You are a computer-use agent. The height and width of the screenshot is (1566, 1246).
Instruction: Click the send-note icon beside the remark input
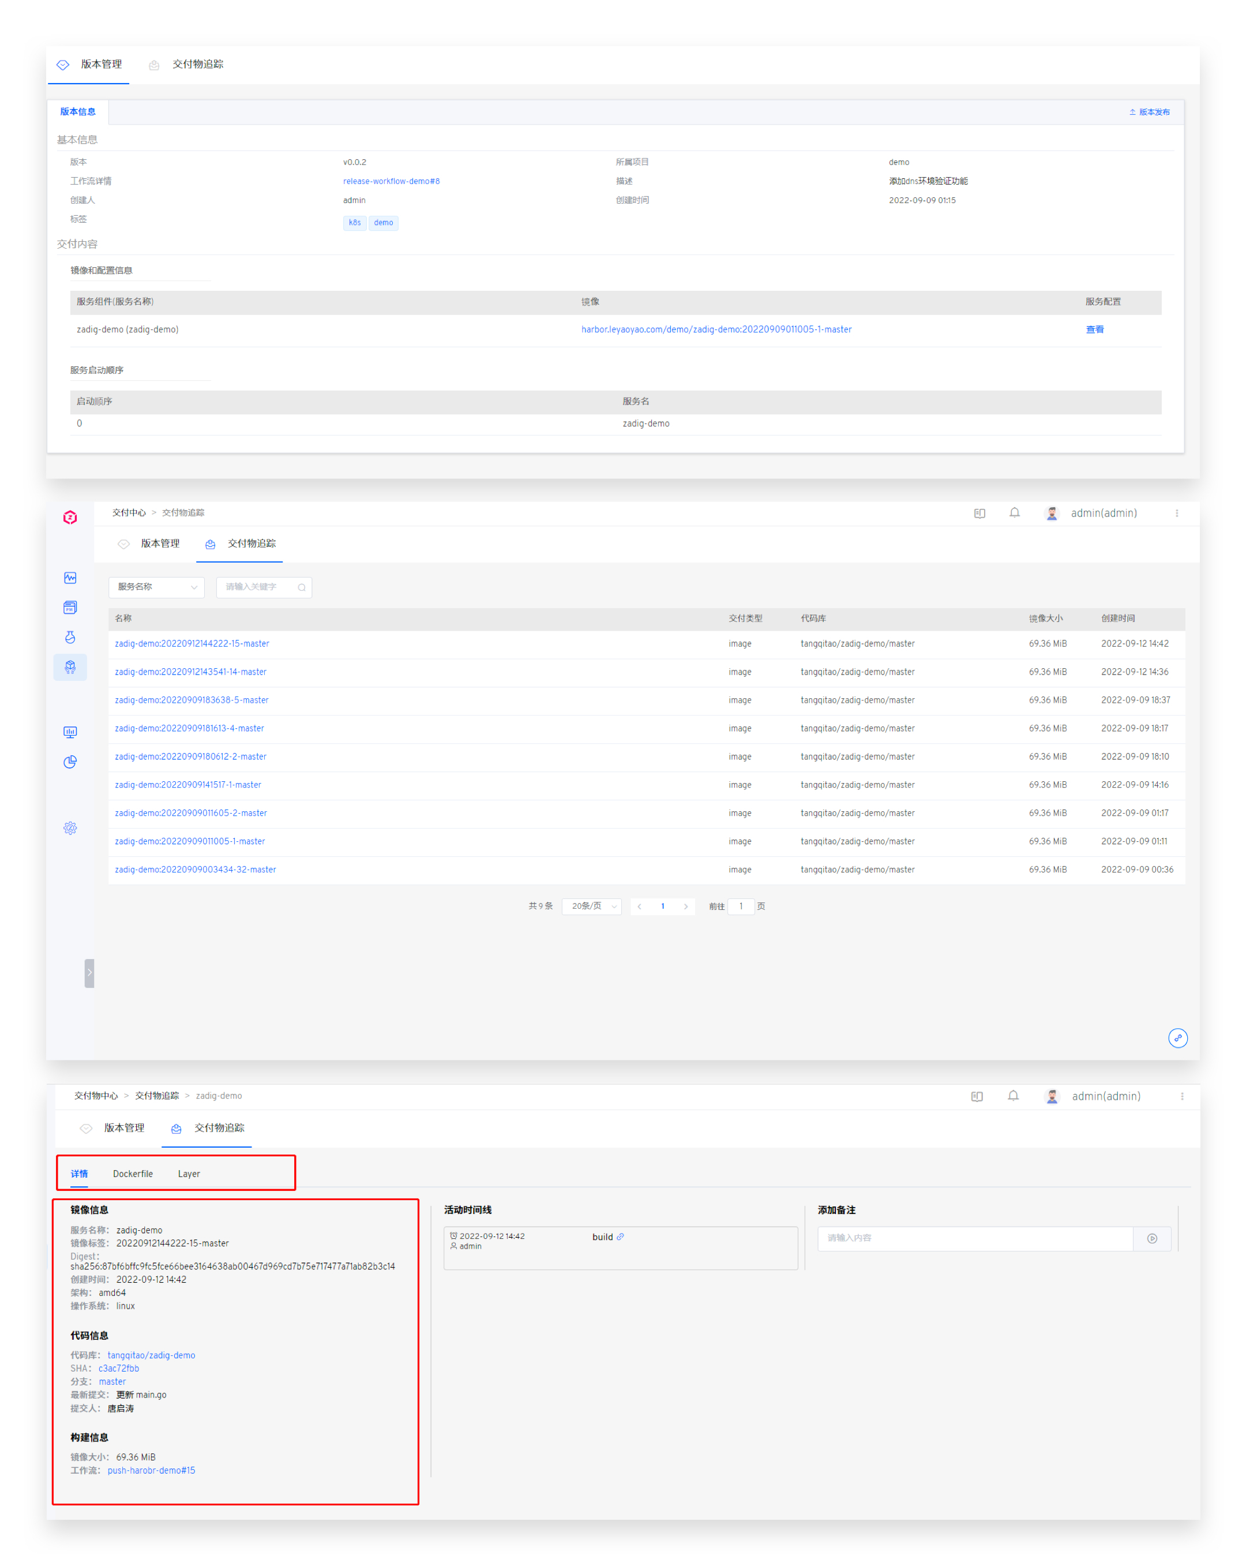coord(1151,1238)
